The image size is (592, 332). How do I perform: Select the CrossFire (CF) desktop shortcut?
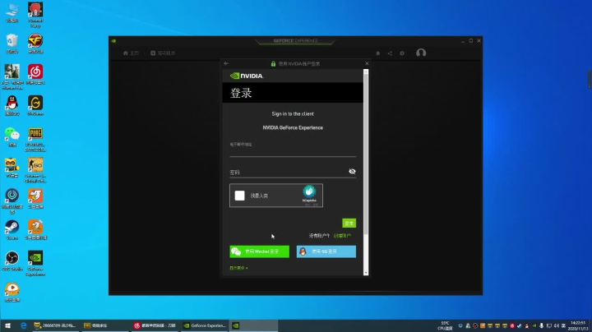pyautogui.click(x=35, y=44)
